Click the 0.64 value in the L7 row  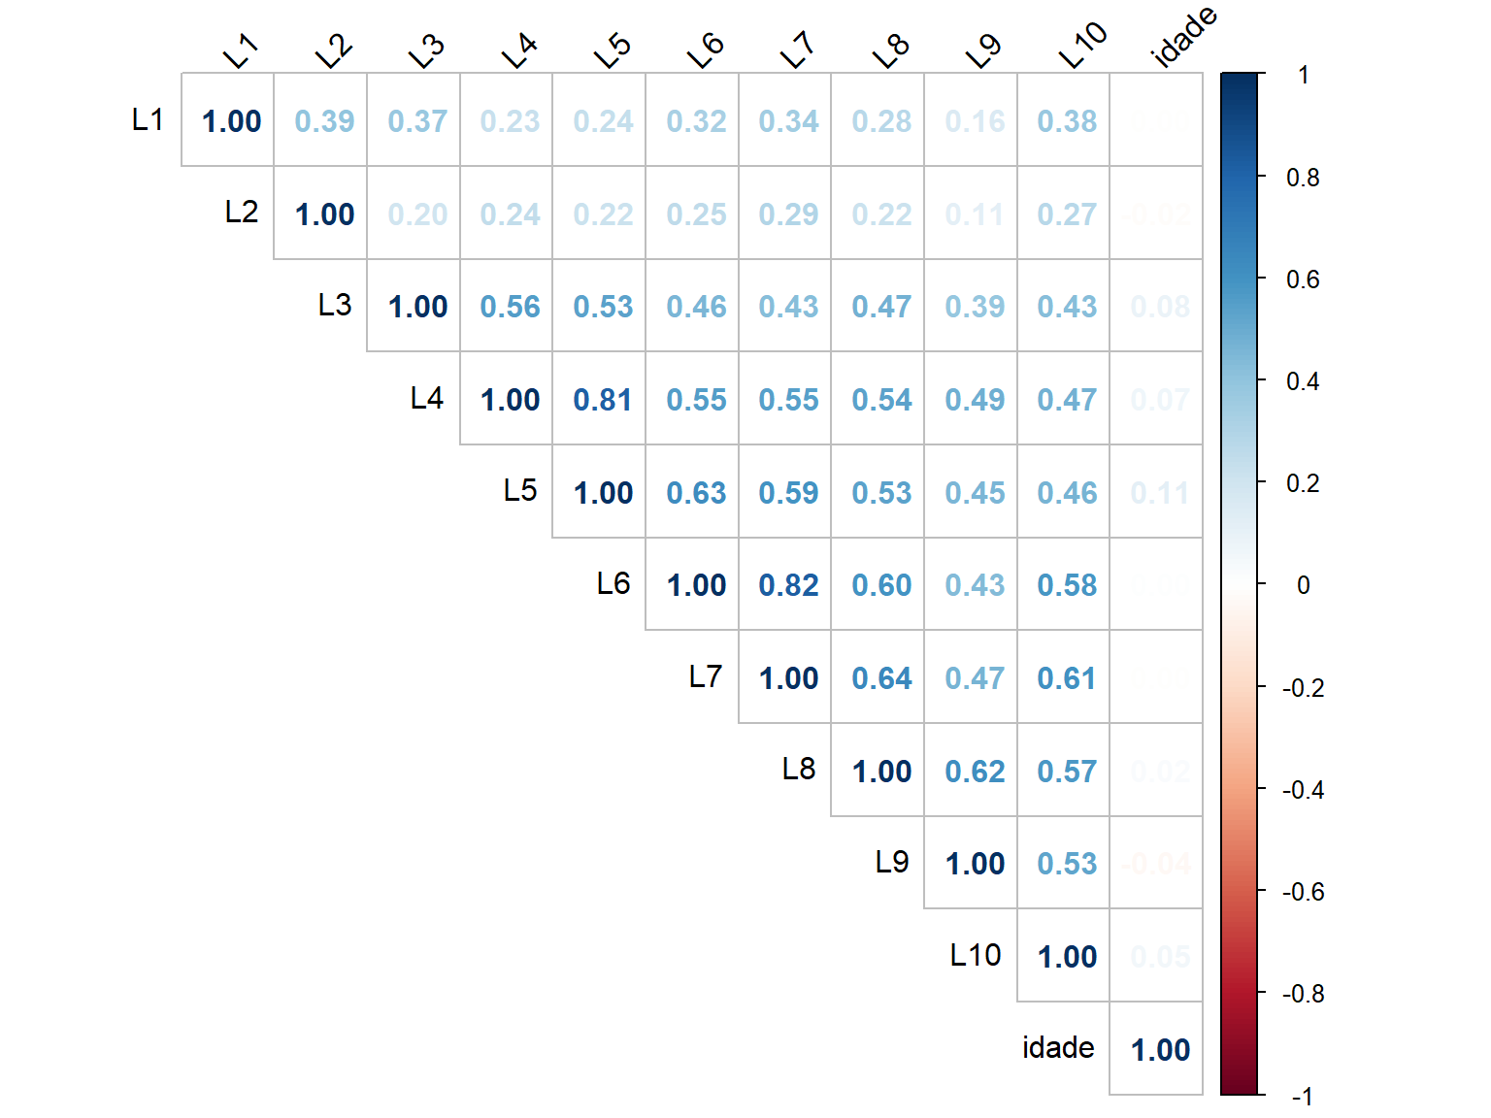[x=881, y=678]
